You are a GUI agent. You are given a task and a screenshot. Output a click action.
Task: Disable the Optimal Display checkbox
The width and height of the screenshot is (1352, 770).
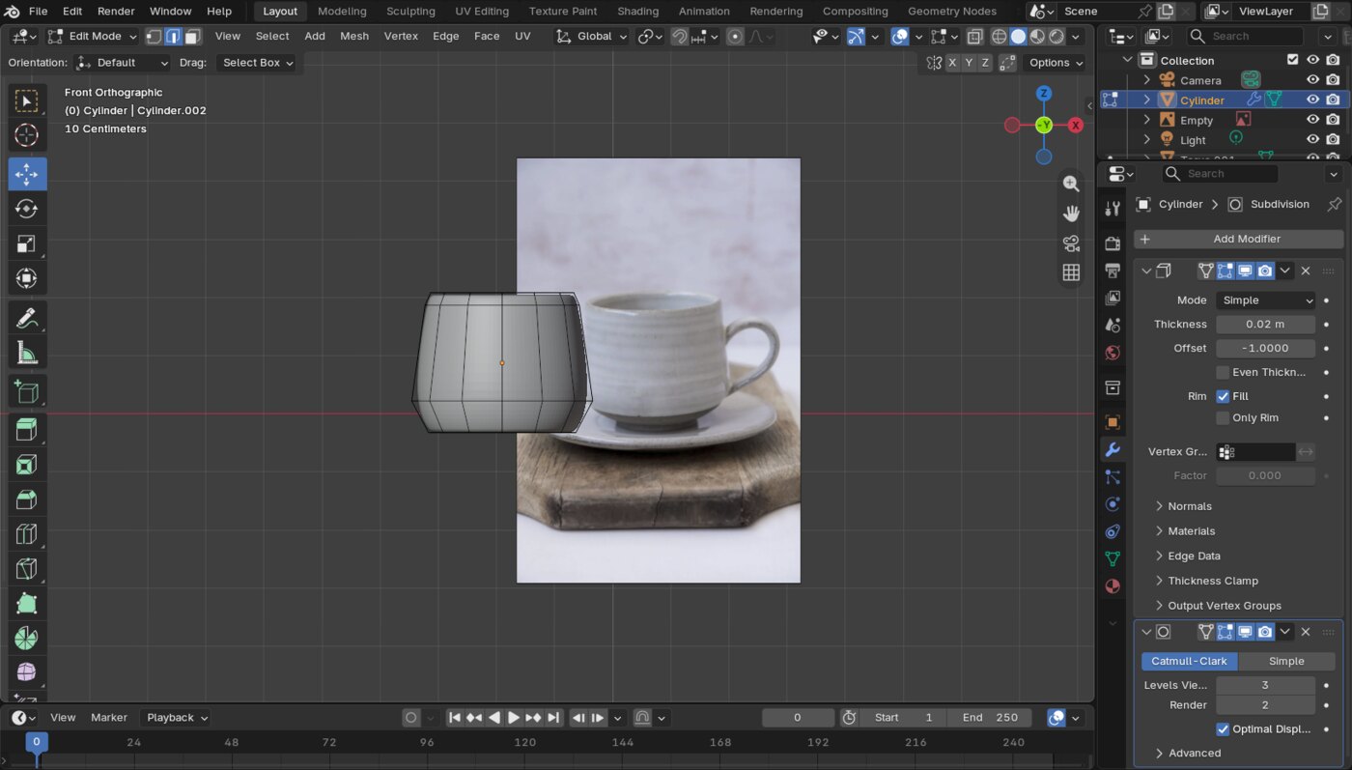1223,729
